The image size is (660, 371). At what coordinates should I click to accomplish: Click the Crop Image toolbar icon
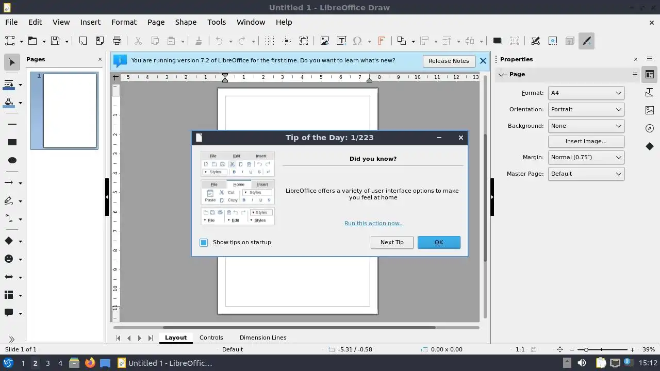(515, 41)
